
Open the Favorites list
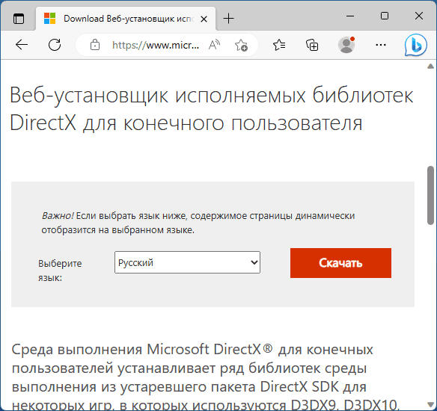[x=279, y=45]
